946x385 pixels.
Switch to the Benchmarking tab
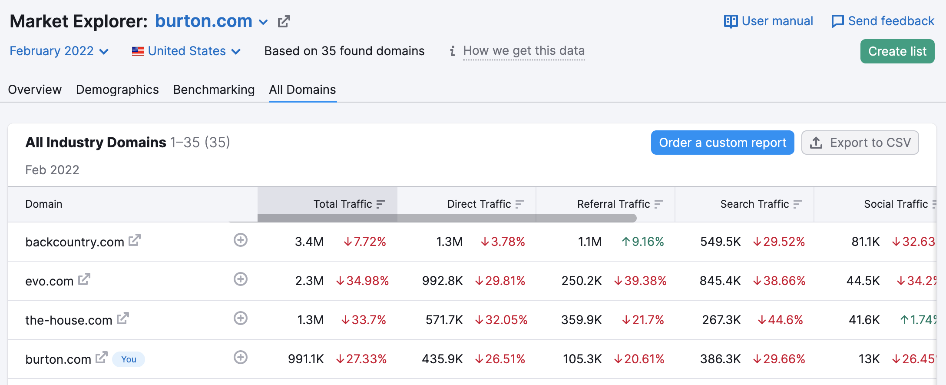214,90
